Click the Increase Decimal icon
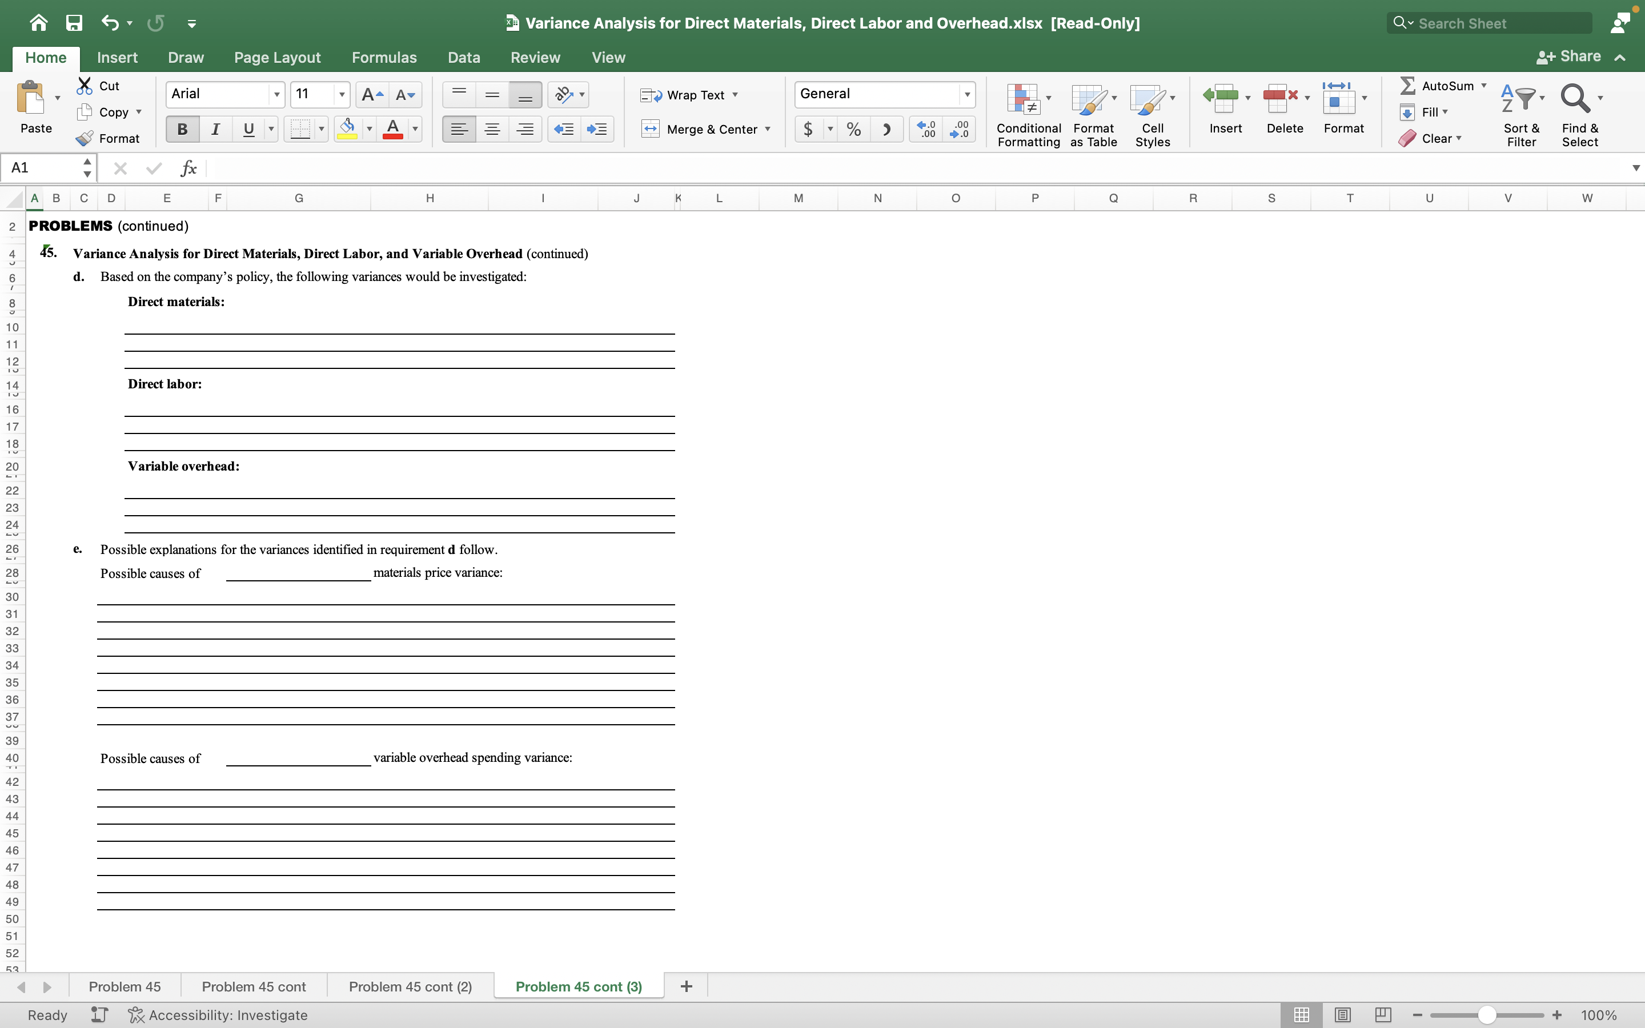Screen dimensions: 1645x1028 coord(926,128)
